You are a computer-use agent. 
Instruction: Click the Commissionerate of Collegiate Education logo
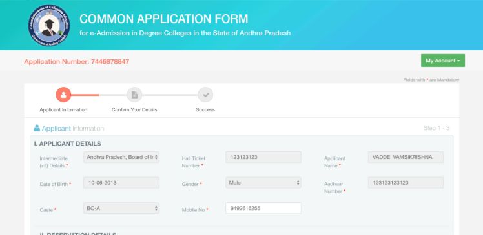[x=49, y=26]
